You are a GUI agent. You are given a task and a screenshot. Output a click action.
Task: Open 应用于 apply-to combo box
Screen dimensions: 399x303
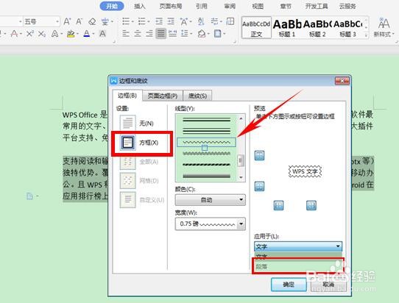coord(298,246)
